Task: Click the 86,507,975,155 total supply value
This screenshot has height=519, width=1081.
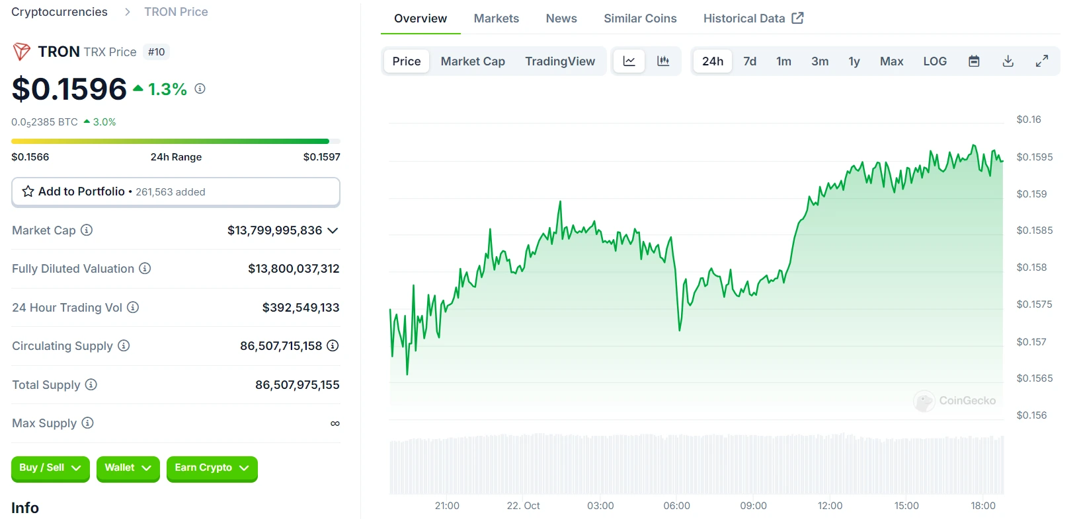Action: [x=298, y=384]
